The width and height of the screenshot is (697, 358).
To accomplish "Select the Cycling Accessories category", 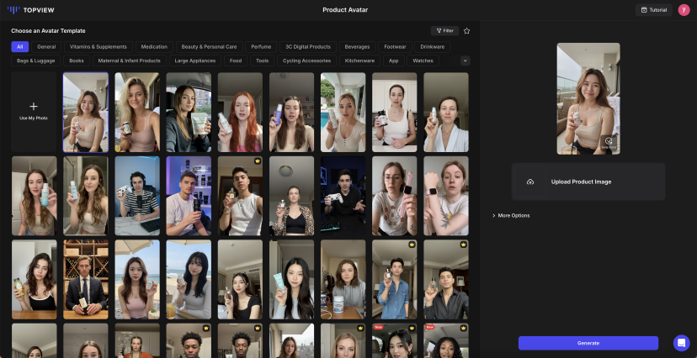I will click(306, 61).
